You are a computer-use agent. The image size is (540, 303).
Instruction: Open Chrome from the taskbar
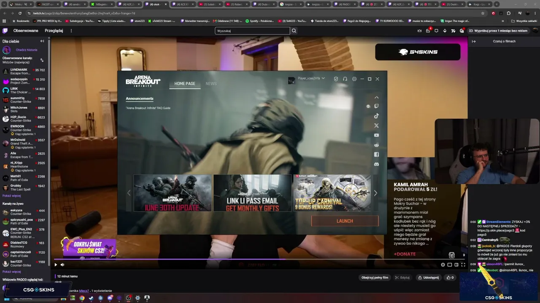point(82,298)
